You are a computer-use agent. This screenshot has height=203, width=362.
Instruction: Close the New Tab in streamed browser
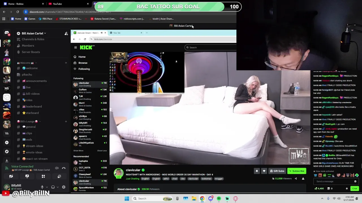(x=141, y=33)
